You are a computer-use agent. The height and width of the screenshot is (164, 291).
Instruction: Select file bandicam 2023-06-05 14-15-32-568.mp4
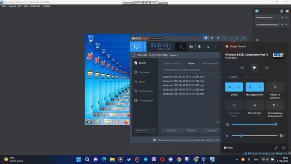click(x=184, y=90)
